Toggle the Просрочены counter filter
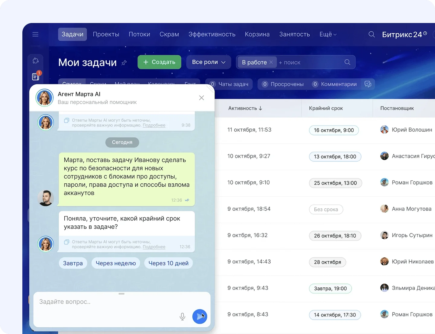435x334 pixels. tap(283, 84)
